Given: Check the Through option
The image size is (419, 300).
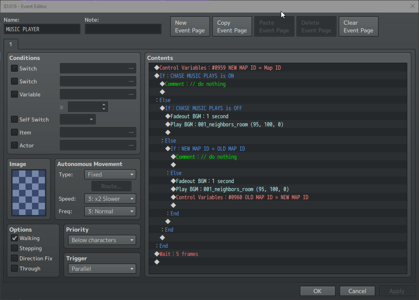Looking at the screenshot, I should click(15, 268).
